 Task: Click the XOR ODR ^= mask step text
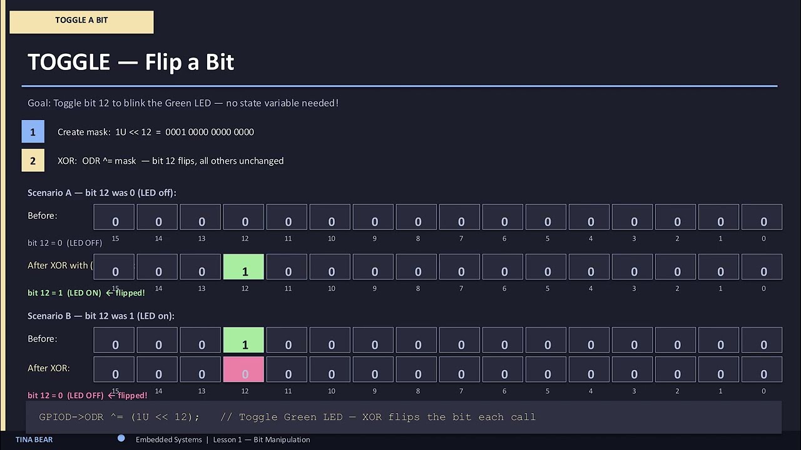click(170, 161)
